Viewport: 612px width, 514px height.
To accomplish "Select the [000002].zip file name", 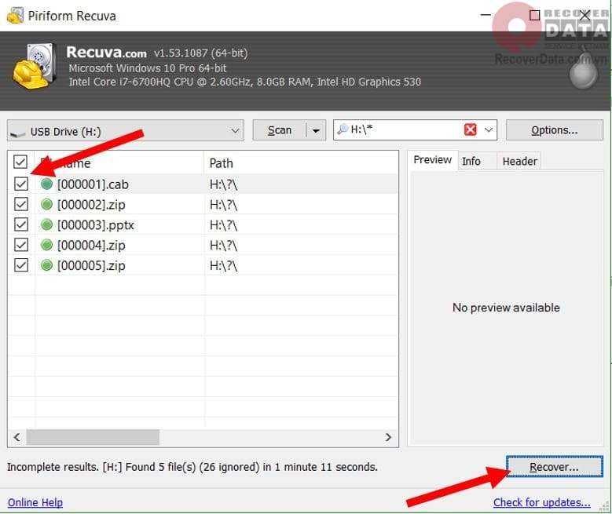I will [91, 204].
